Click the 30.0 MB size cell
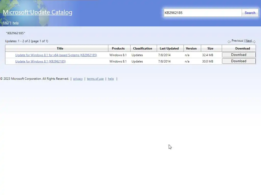The image size is (261, 195). [x=207, y=61]
